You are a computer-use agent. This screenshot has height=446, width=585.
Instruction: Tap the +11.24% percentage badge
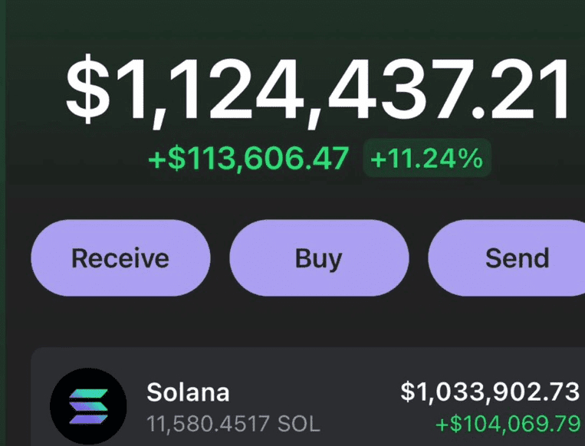click(427, 158)
